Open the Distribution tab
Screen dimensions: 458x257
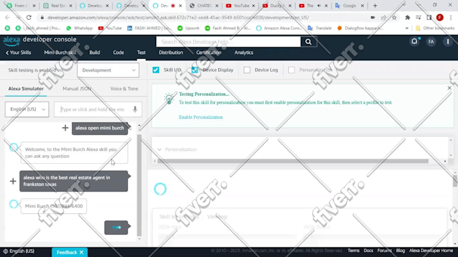[x=171, y=53]
